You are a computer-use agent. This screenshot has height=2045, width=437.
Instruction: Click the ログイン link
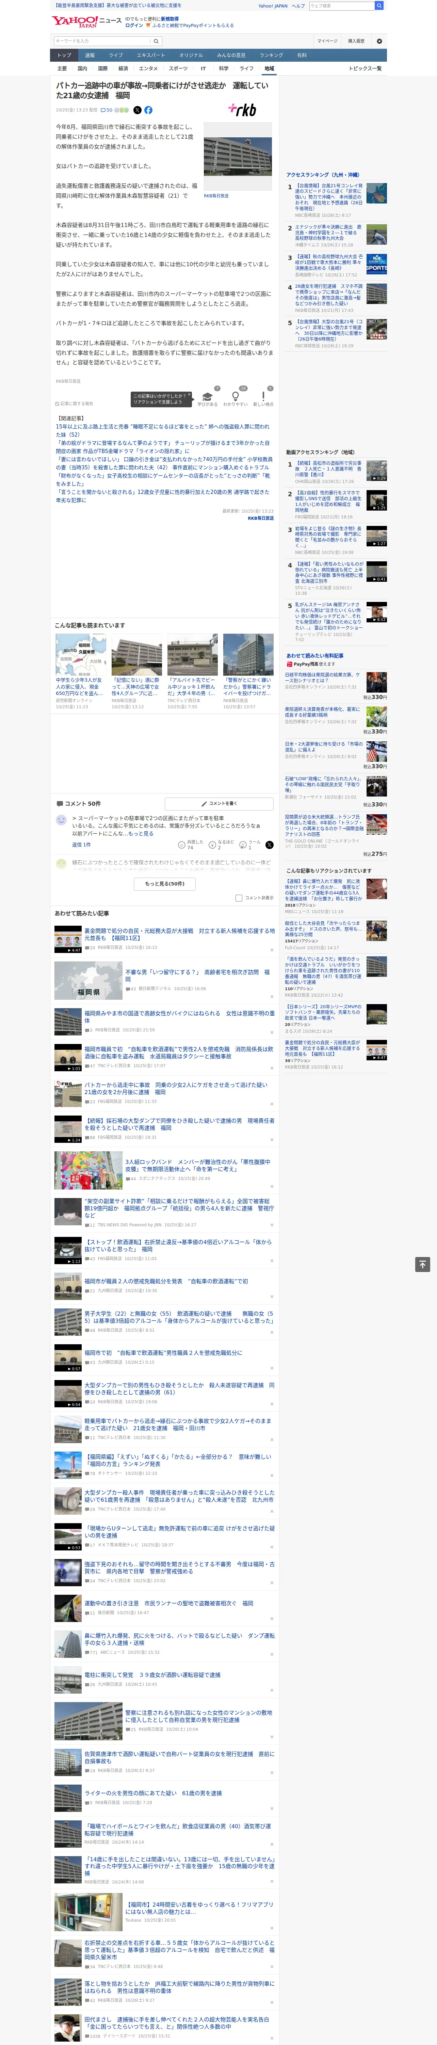click(134, 26)
